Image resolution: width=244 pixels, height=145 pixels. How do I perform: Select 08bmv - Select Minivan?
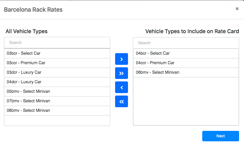57,111
